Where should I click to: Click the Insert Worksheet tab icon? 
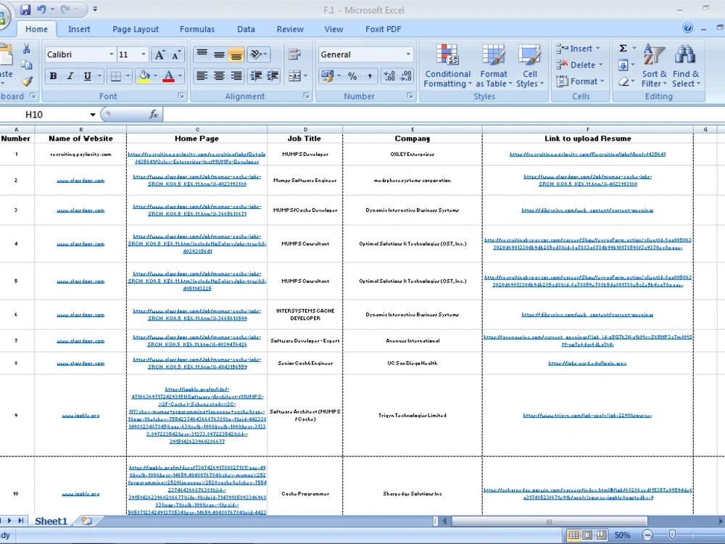[86, 522]
